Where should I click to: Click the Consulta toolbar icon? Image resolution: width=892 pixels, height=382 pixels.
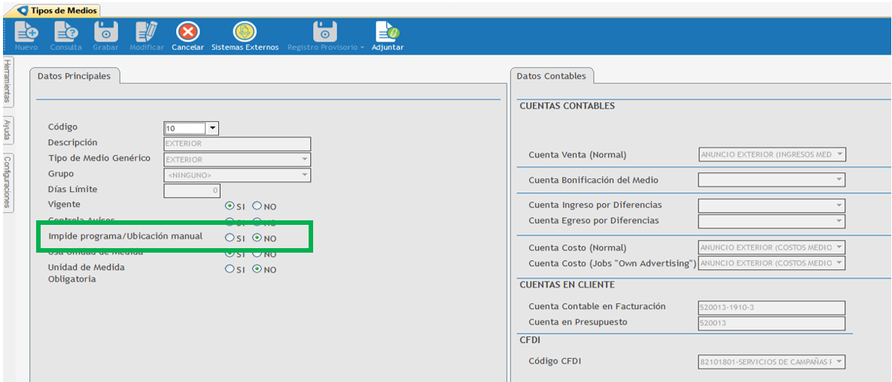[x=65, y=32]
